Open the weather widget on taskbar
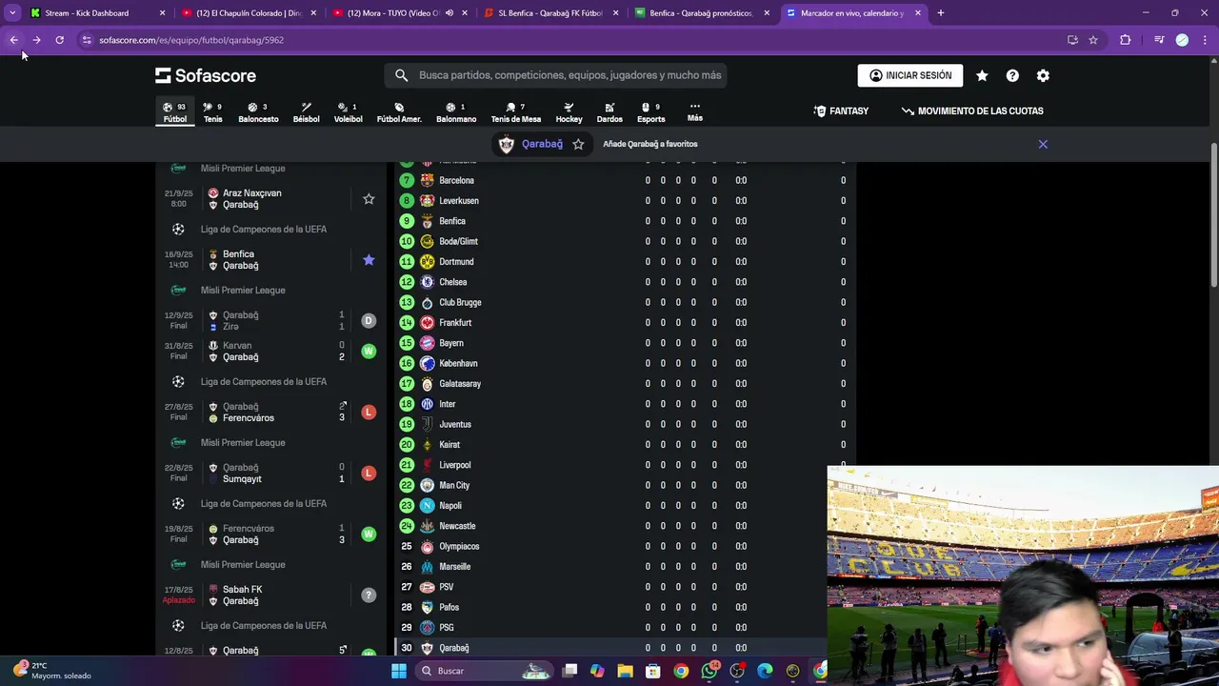Viewport: 1219px width, 686px height. 52,671
